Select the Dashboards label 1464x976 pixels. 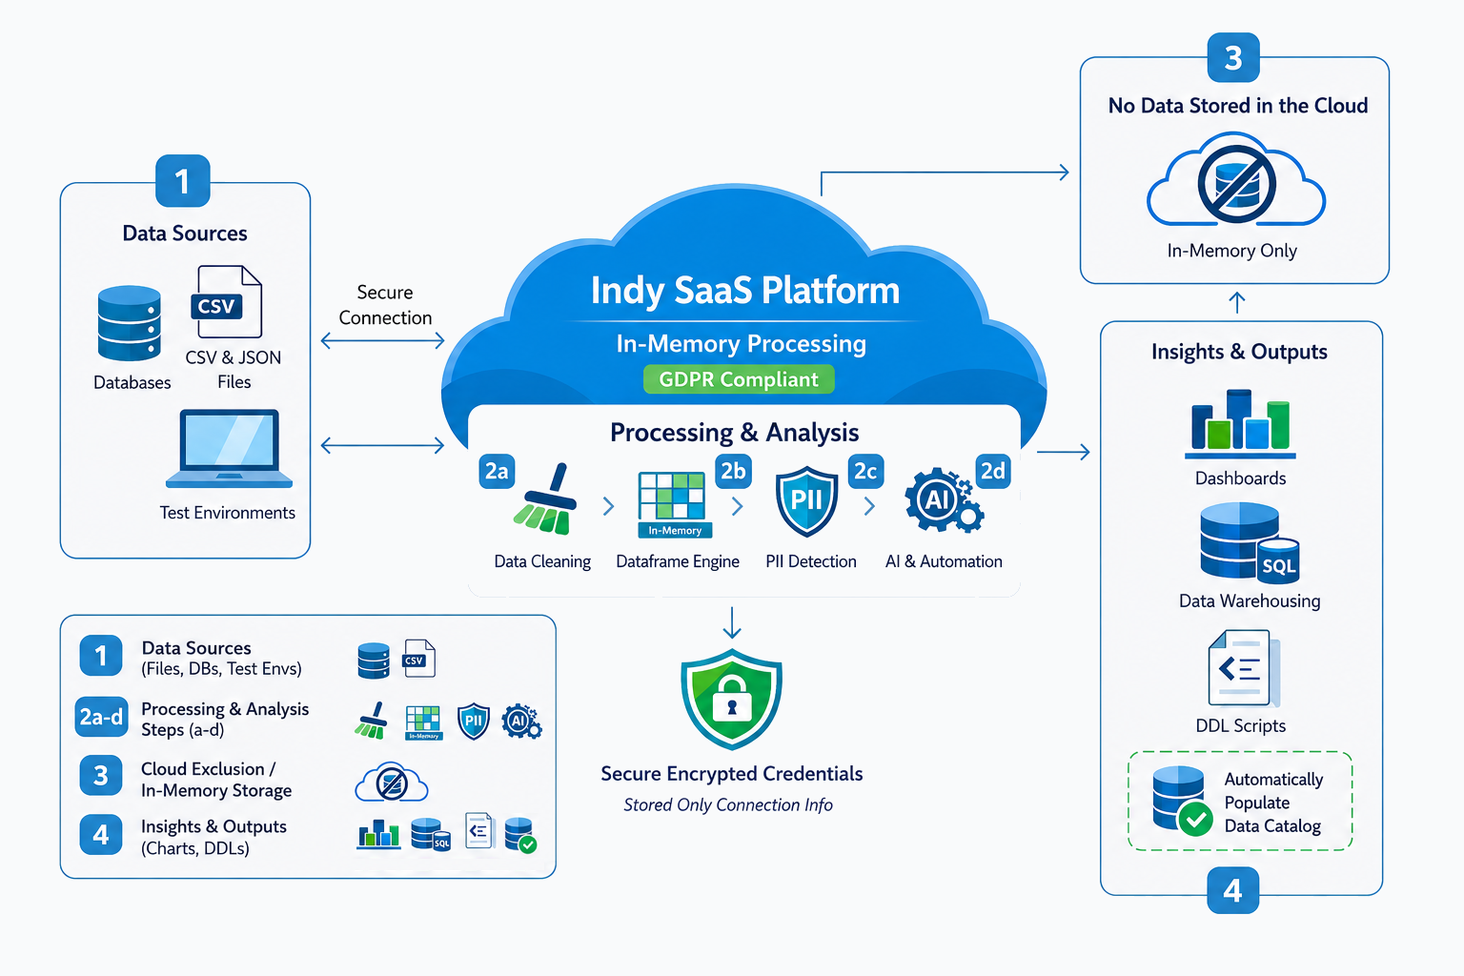point(1241,478)
